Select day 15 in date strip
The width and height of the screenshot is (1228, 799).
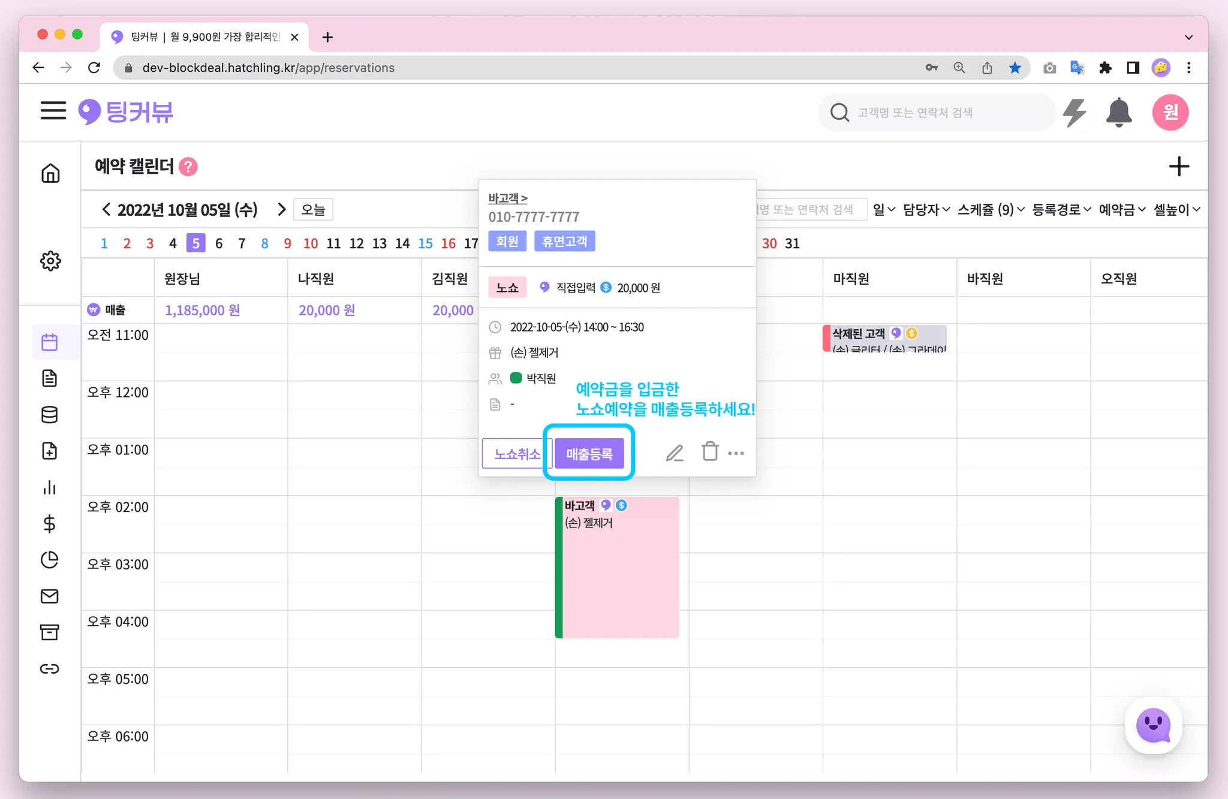425,243
